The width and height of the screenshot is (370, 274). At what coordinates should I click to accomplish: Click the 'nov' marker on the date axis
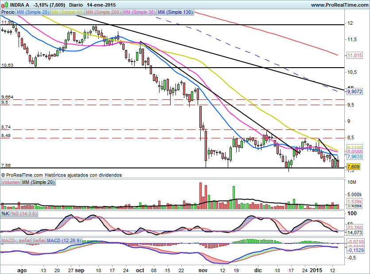pos(203,269)
